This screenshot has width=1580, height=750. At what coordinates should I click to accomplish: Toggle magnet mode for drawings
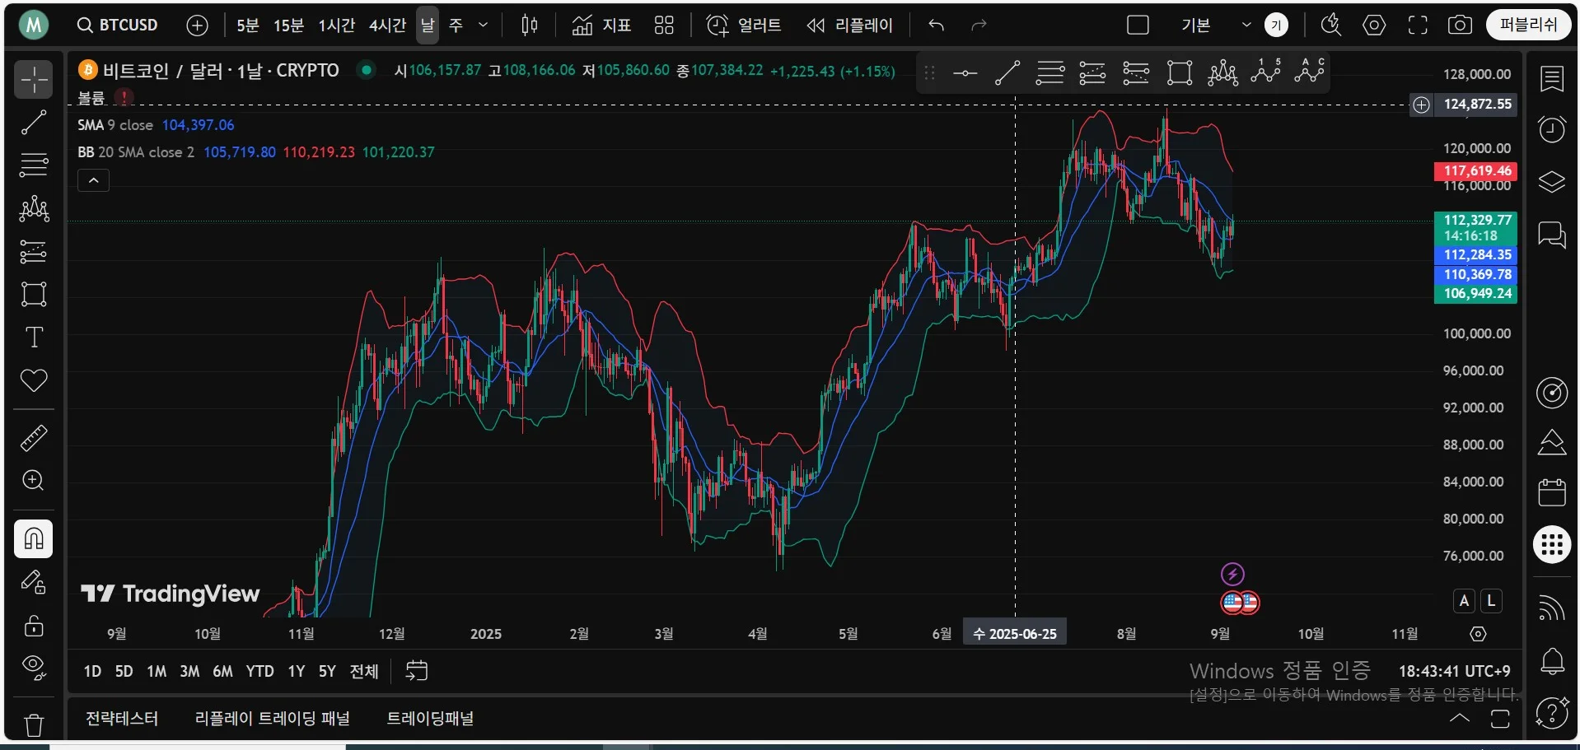point(34,539)
